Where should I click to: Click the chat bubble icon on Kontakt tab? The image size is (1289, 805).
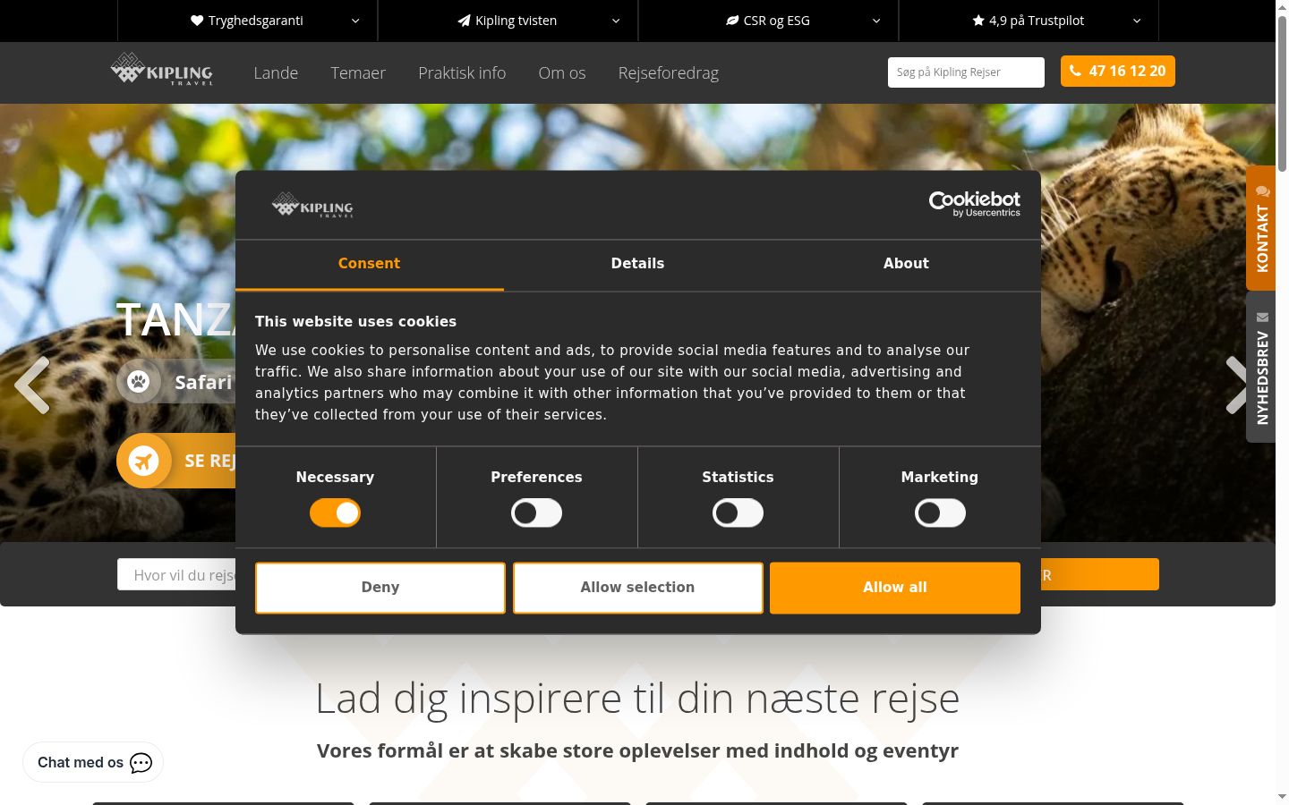[x=1262, y=191]
